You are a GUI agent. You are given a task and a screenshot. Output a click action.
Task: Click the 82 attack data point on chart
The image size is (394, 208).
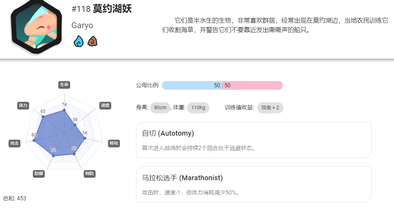point(34,141)
